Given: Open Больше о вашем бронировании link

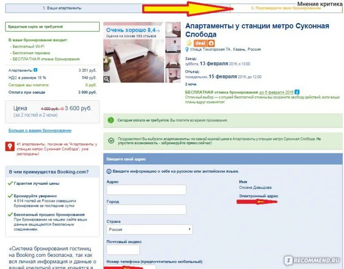Looking at the screenshot, I should [x=40, y=130].
